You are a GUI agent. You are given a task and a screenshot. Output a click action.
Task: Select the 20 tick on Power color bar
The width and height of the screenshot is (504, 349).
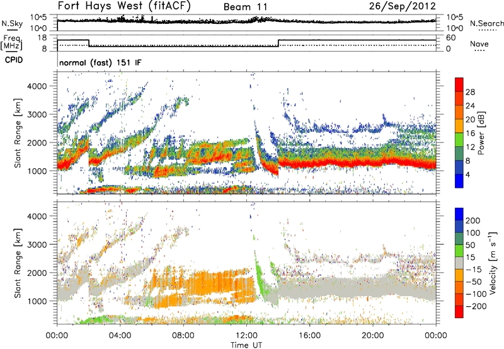[x=470, y=120]
